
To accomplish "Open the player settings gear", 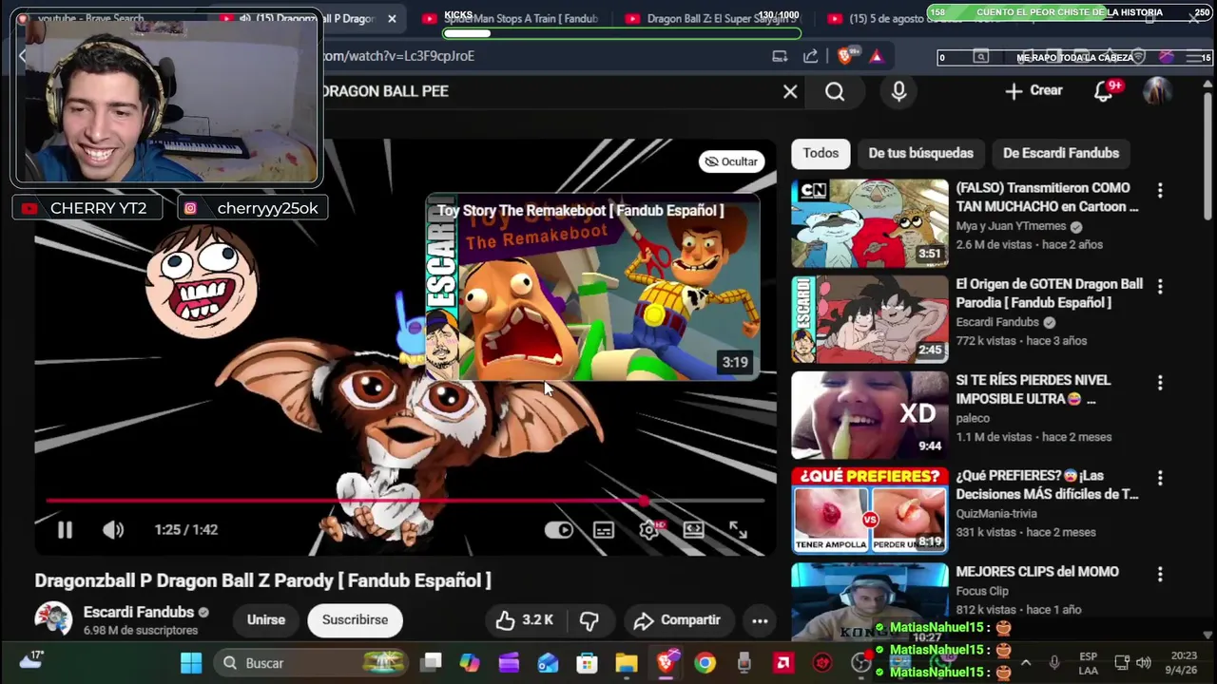I will coord(649,530).
